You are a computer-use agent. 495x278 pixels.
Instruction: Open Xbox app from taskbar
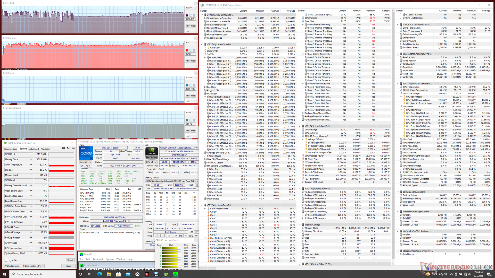(137, 274)
